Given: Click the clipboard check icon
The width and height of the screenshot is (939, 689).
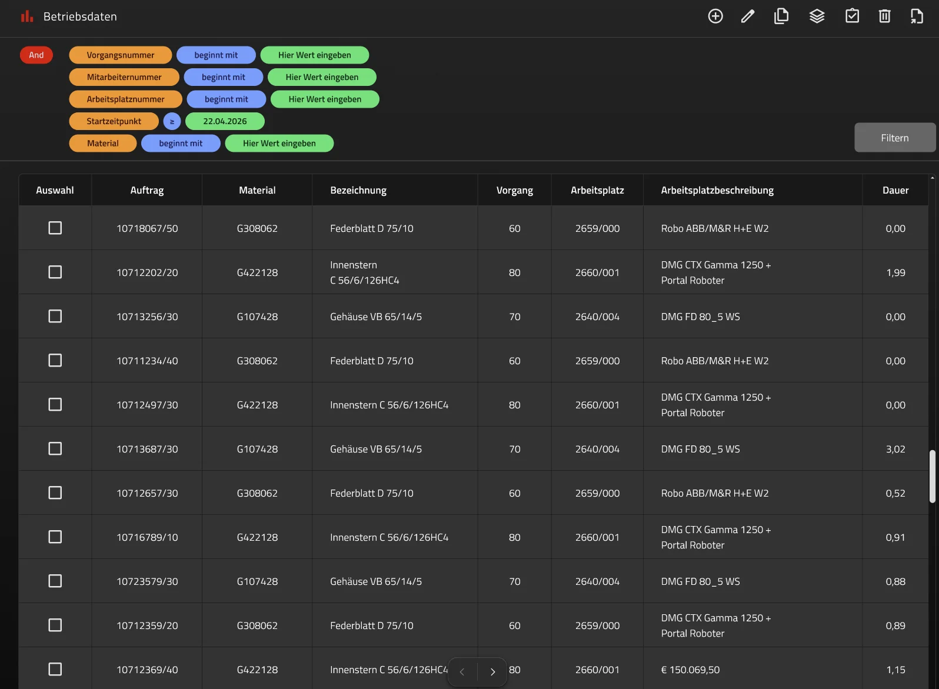Looking at the screenshot, I should pyautogui.click(x=852, y=16).
